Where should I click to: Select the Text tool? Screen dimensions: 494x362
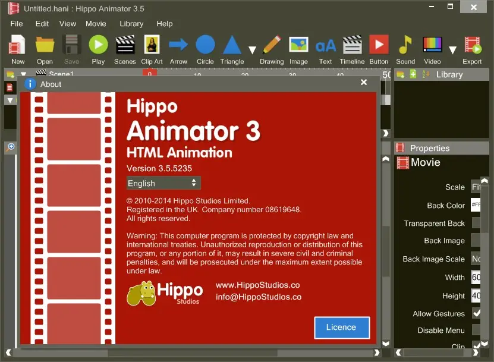coord(325,50)
